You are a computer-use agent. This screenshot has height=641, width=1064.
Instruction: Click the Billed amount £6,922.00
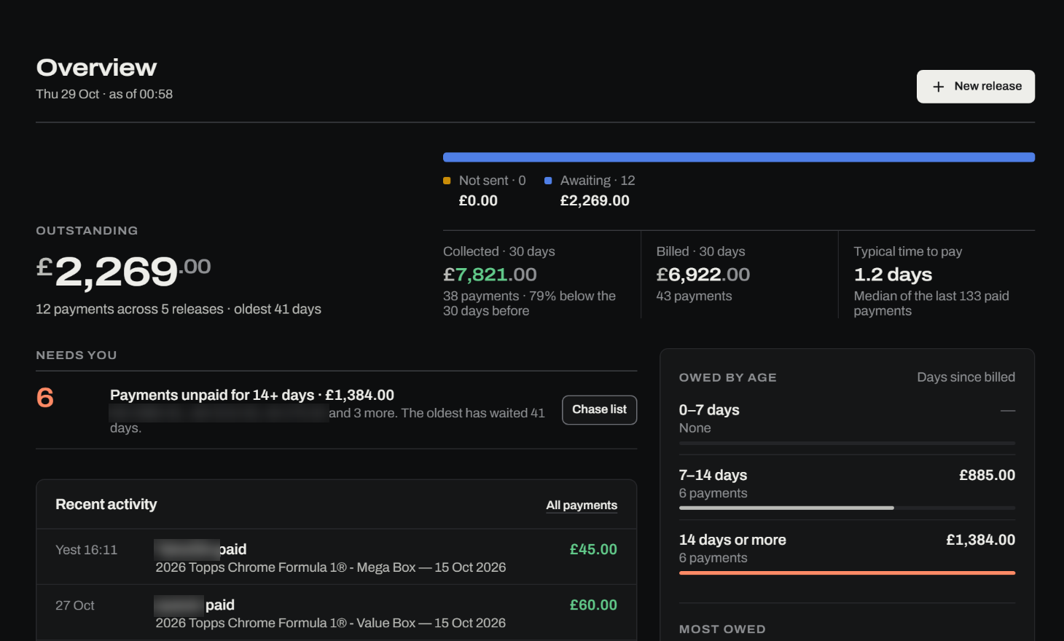pyautogui.click(x=703, y=275)
